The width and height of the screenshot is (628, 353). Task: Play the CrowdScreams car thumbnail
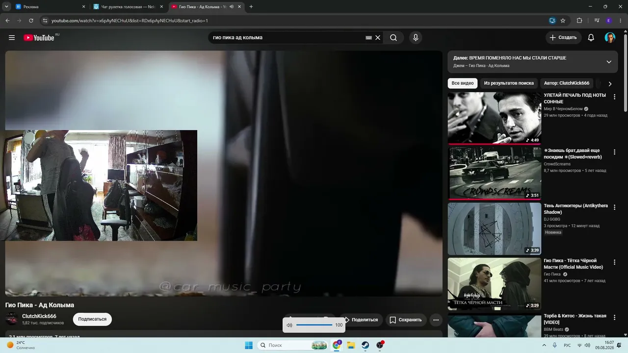495,174
